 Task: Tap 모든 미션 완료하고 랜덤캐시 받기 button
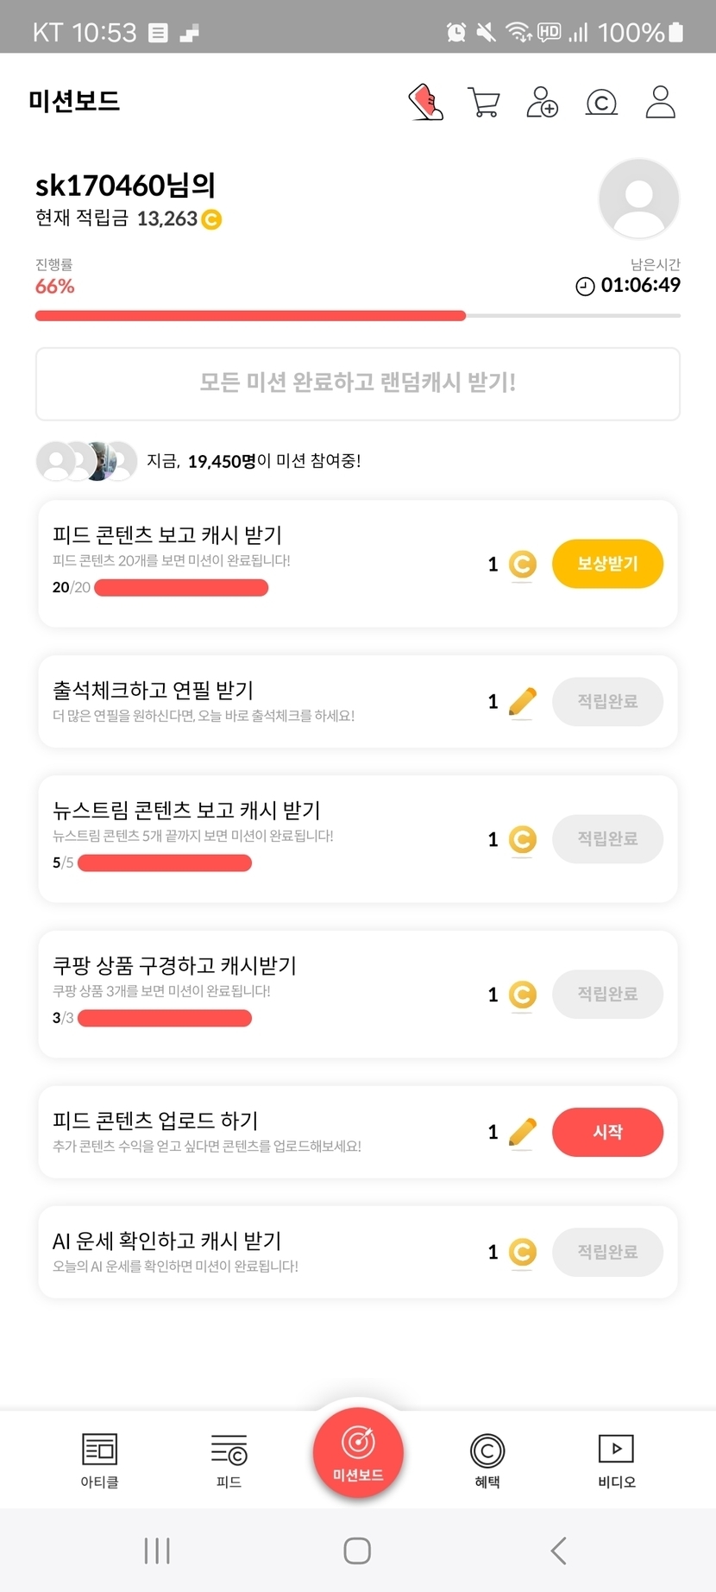click(357, 383)
